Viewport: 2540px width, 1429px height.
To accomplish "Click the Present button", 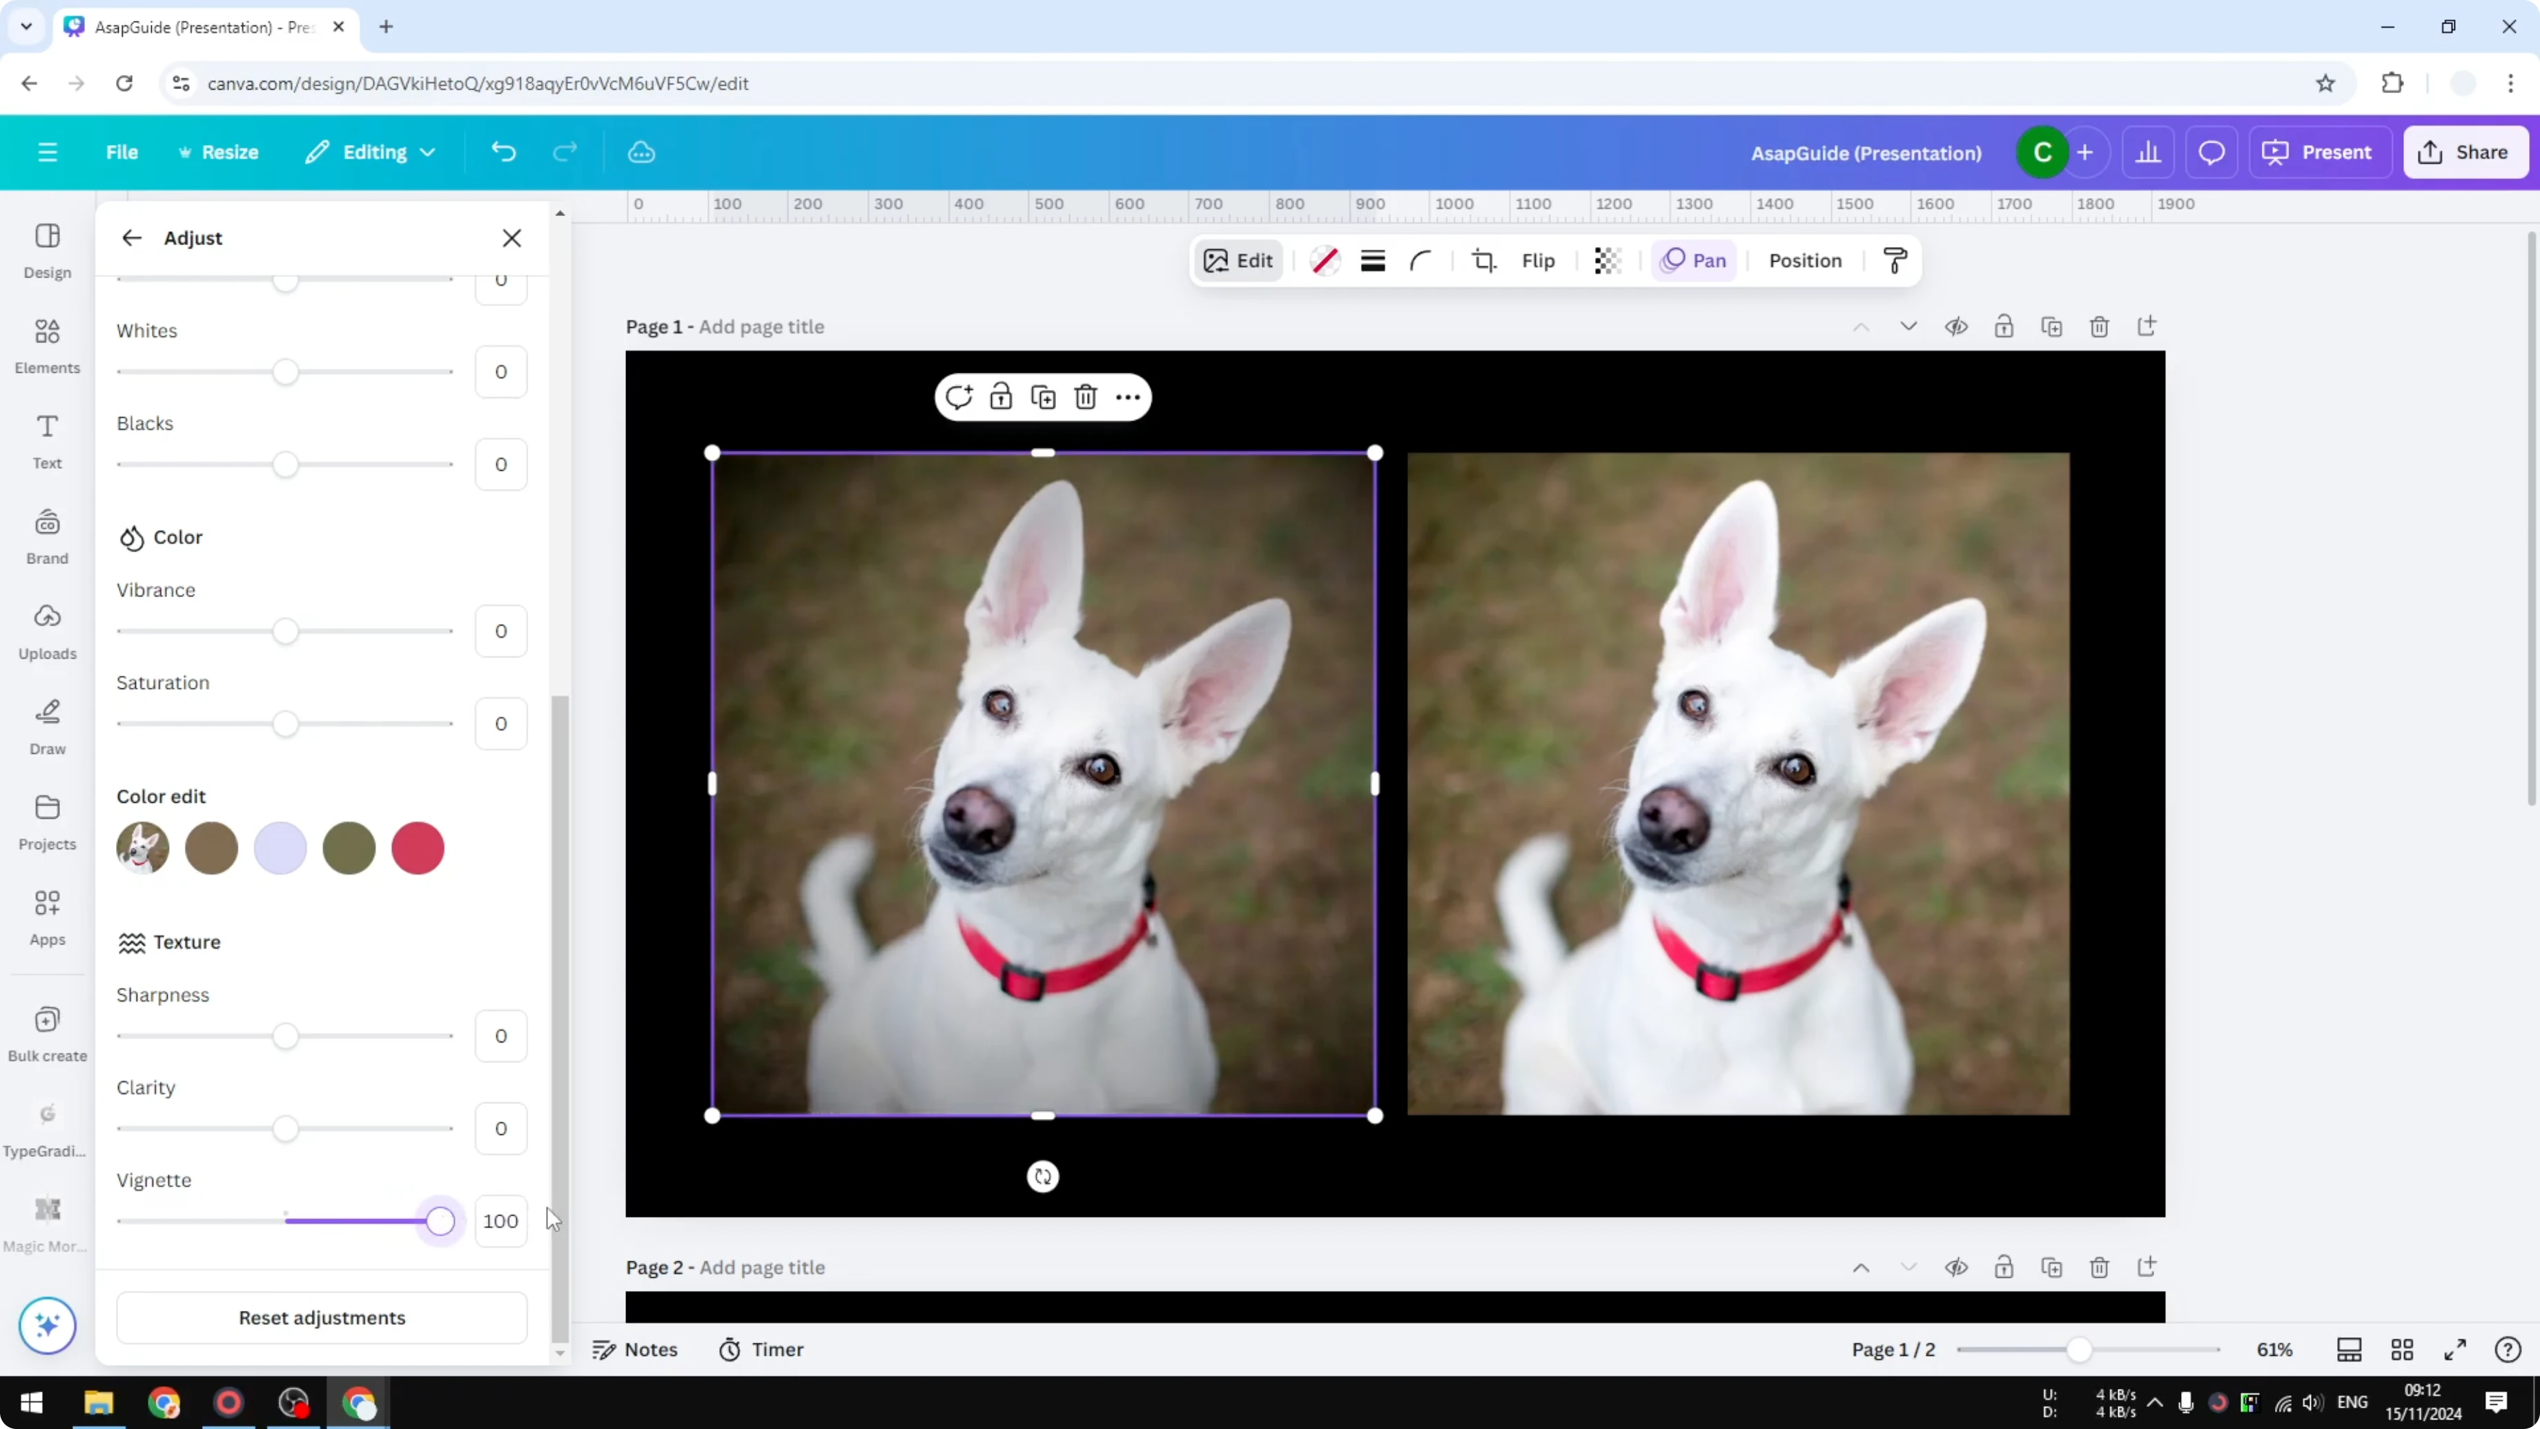I will (2321, 152).
